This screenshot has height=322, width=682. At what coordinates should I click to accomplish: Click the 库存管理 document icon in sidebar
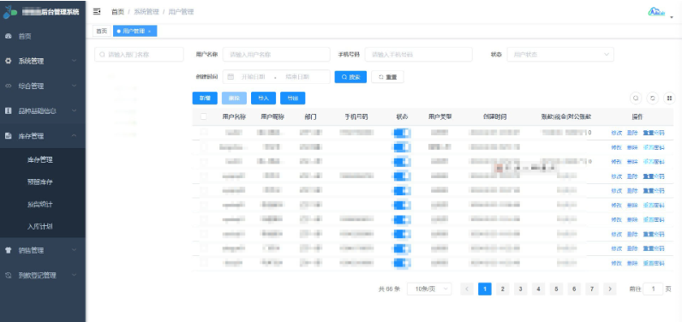tap(8, 136)
